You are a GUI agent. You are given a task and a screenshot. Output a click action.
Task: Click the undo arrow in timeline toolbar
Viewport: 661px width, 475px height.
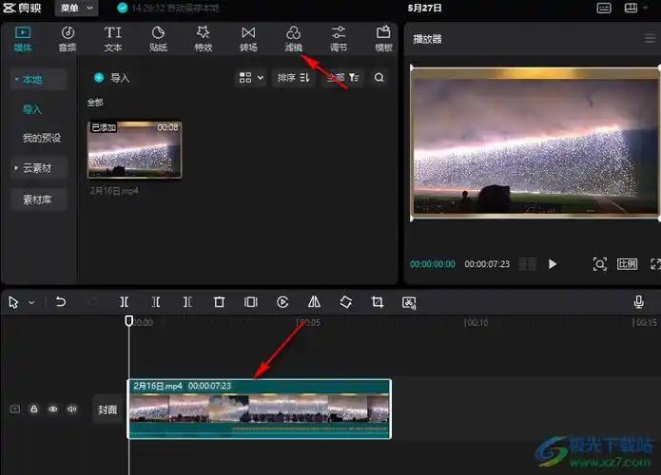pyautogui.click(x=61, y=302)
